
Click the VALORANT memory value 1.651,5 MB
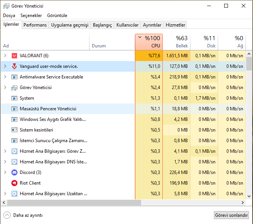point(177,56)
